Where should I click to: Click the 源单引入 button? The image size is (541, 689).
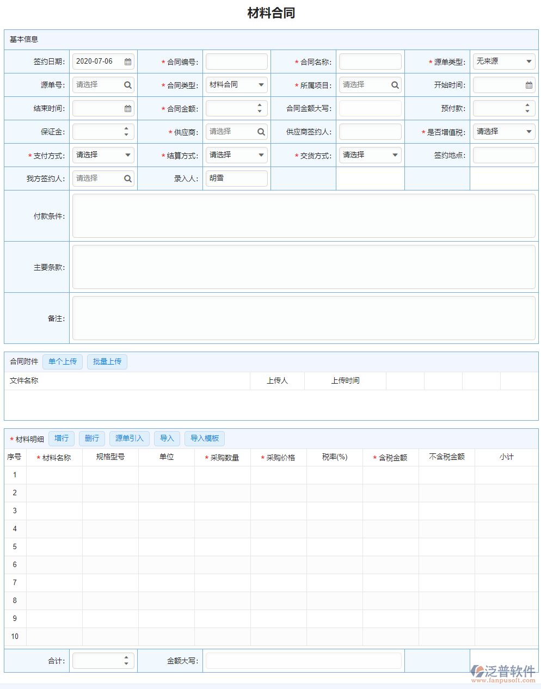point(130,439)
